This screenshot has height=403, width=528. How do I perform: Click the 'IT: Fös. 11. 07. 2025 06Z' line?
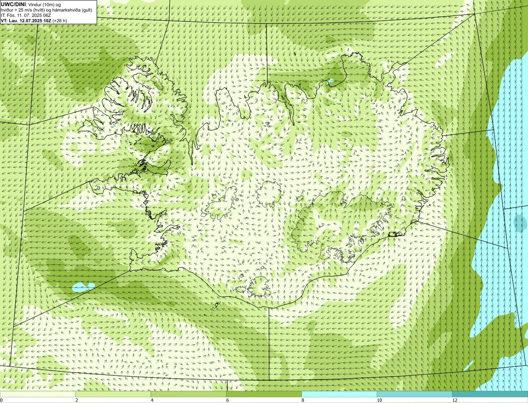point(26,15)
